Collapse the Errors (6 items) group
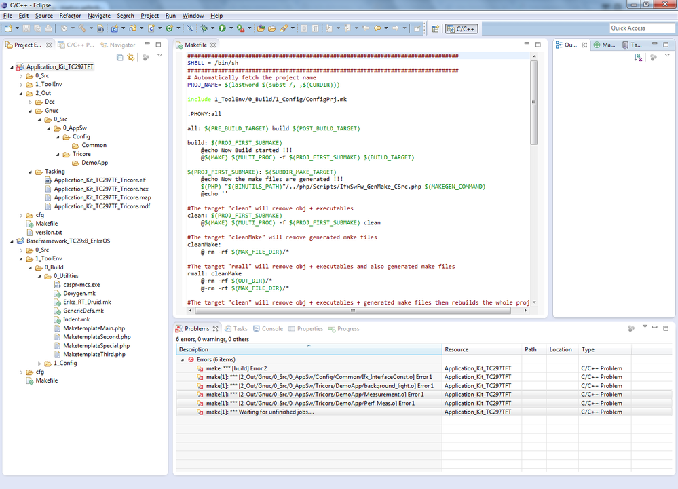Image resolution: width=678 pixels, height=489 pixels. (x=182, y=360)
